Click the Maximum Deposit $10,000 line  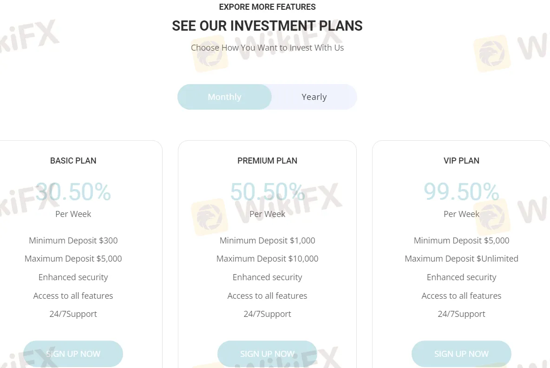[267, 258]
